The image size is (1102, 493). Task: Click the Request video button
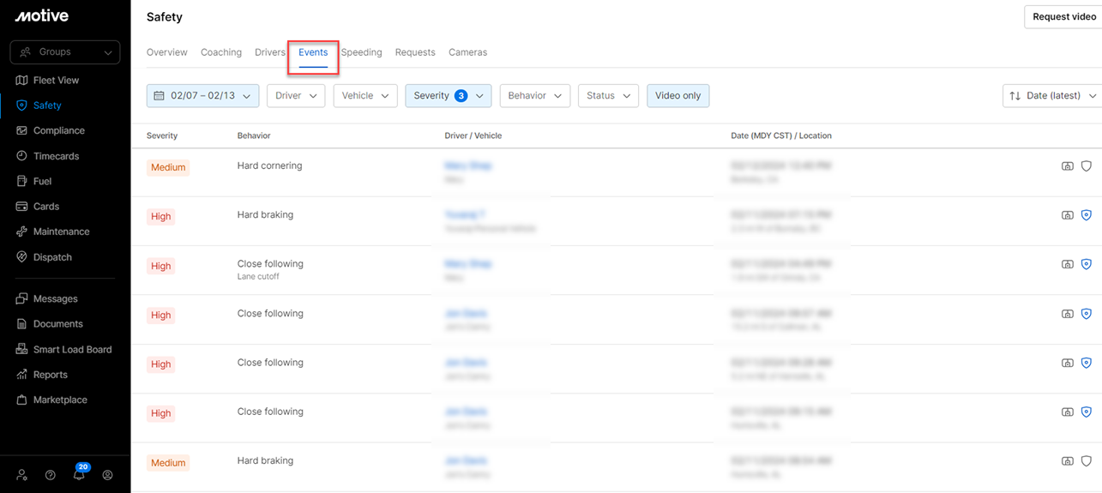(1063, 16)
